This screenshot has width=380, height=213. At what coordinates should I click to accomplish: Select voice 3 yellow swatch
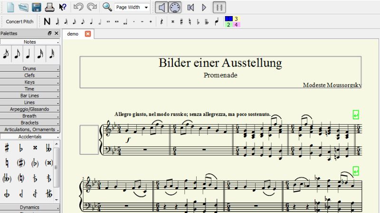point(236,18)
